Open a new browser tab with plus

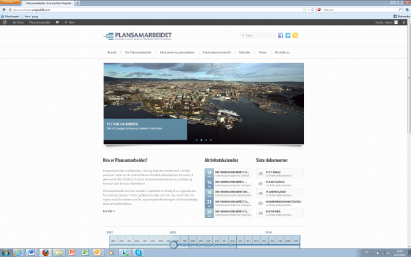[78, 3]
